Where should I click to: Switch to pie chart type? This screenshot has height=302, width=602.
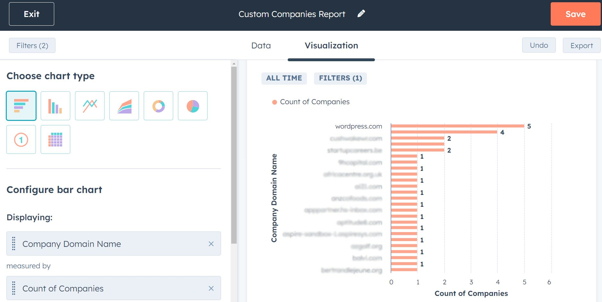click(x=193, y=106)
